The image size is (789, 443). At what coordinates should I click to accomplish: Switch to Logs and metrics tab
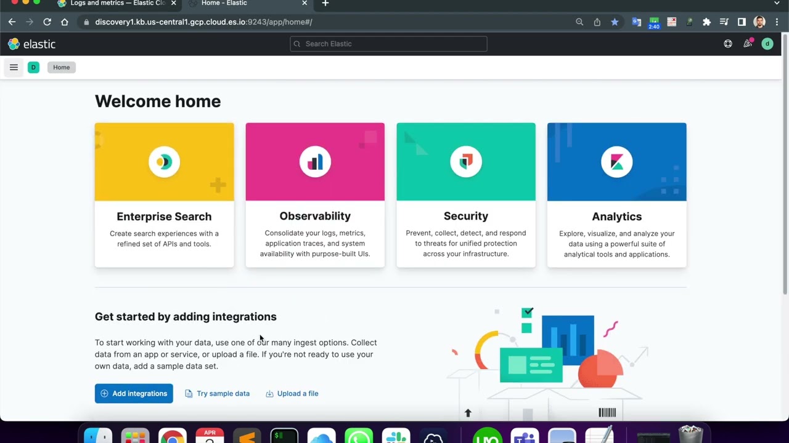point(117,4)
